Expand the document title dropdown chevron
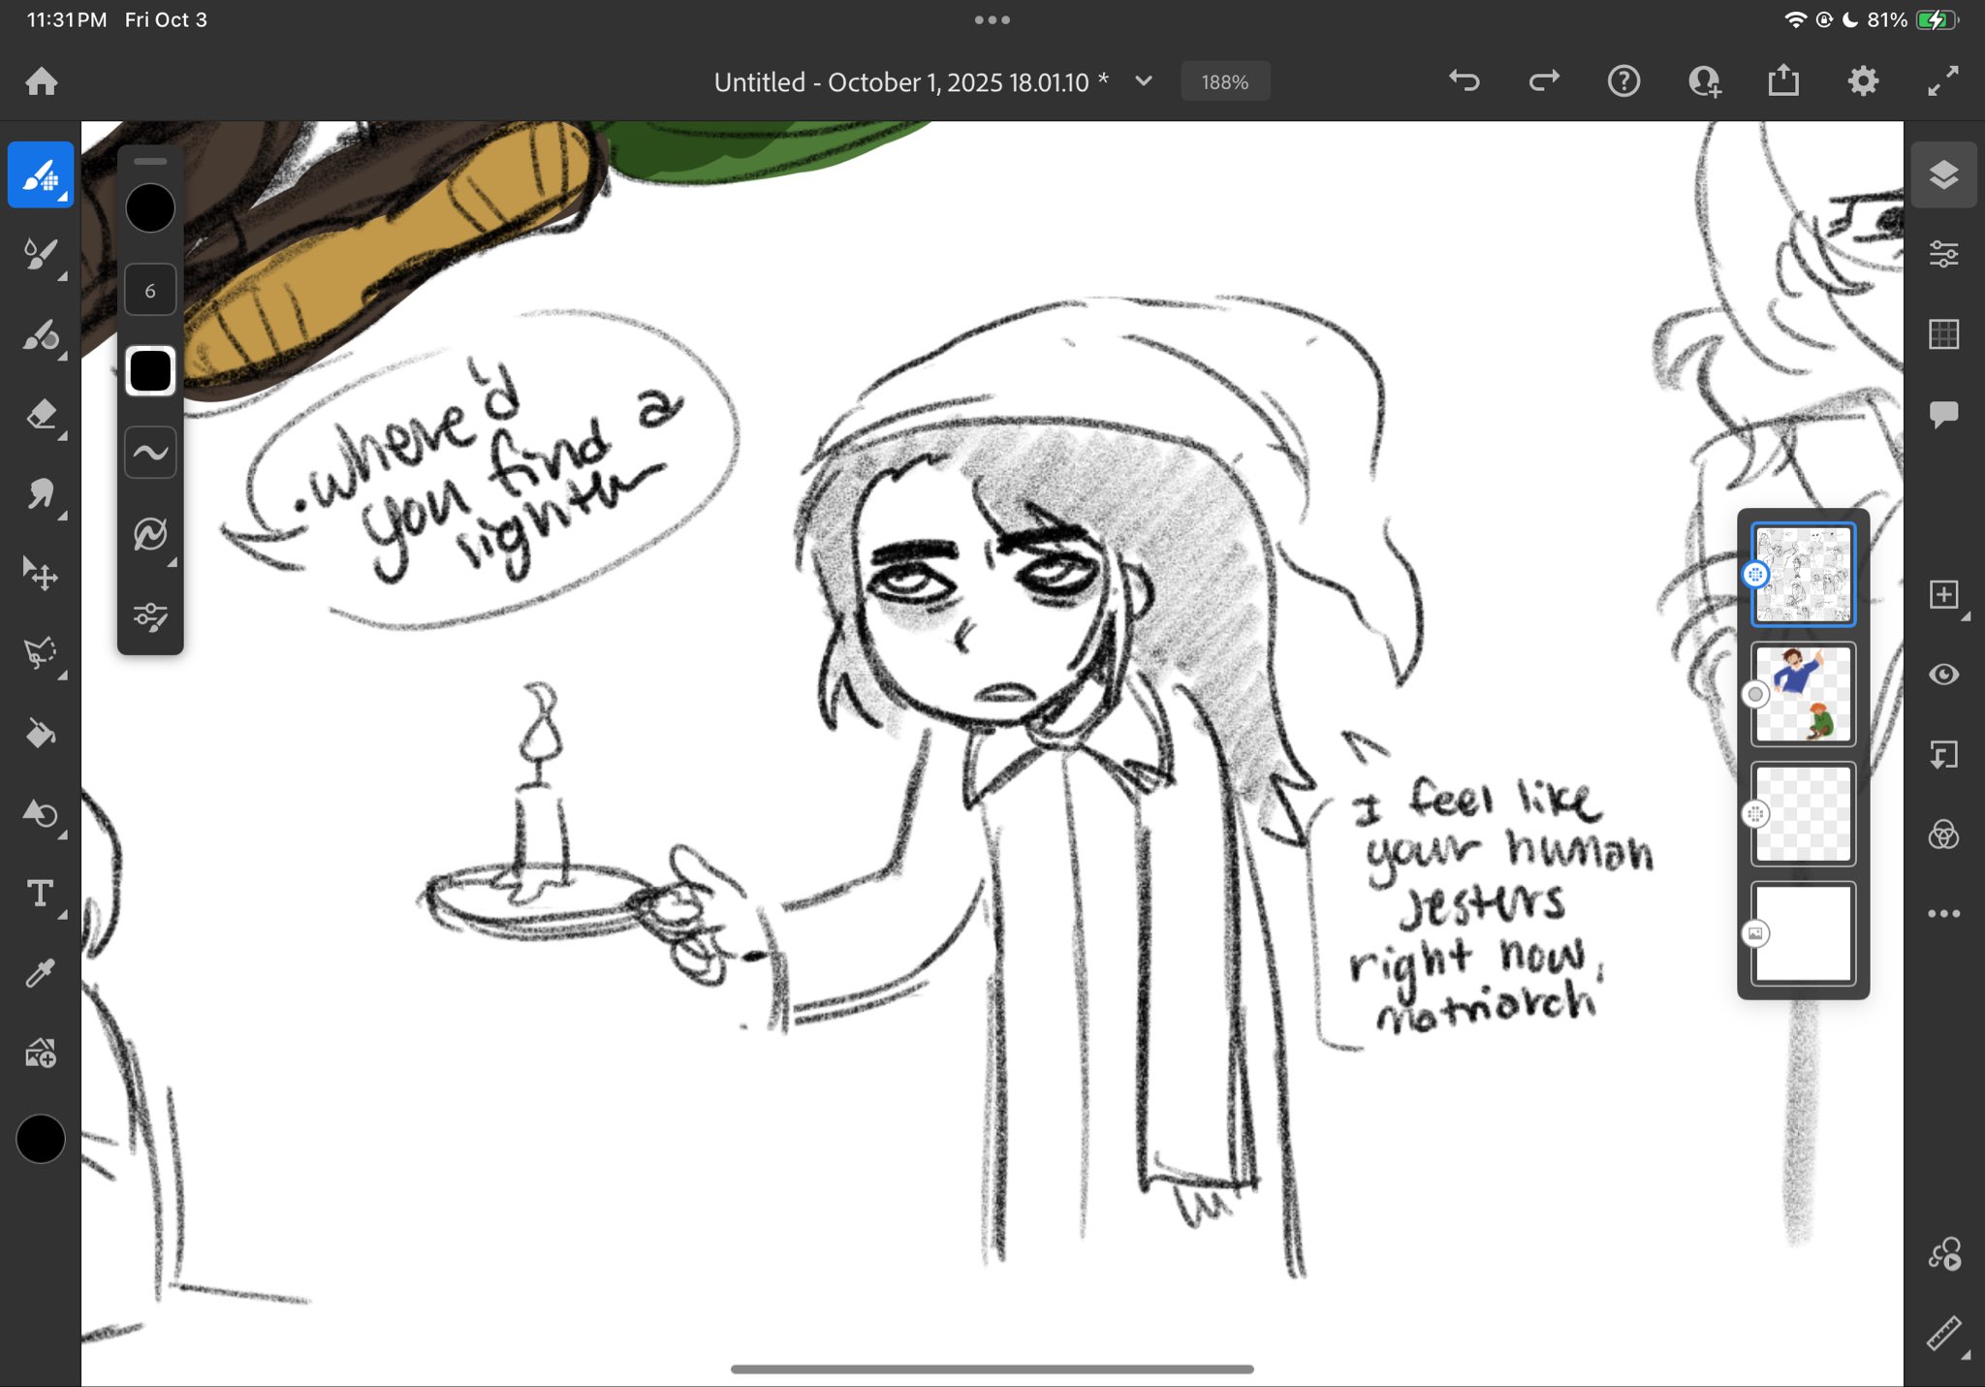The height and width of the screenshot is (1387, 1985). 1144,81
